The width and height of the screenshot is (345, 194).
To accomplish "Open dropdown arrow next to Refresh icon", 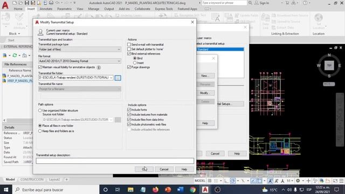I will (x=19, y=56).
